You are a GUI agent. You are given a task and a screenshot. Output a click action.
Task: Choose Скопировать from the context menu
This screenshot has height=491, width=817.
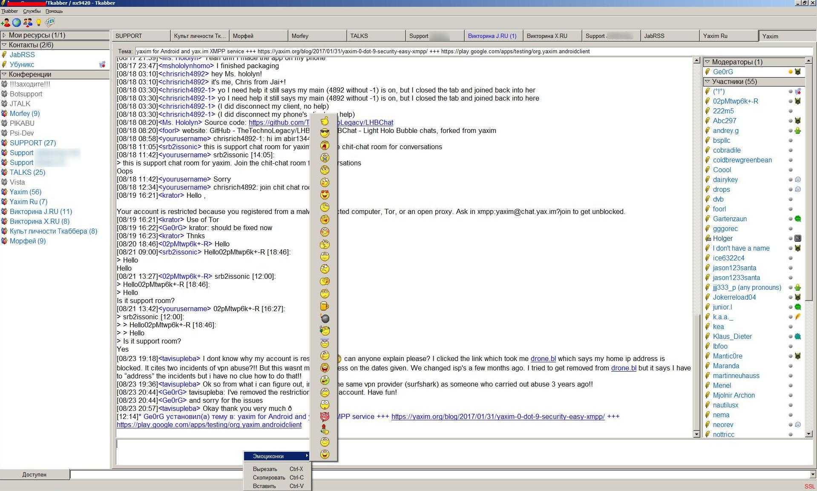[x=278, y=478]
